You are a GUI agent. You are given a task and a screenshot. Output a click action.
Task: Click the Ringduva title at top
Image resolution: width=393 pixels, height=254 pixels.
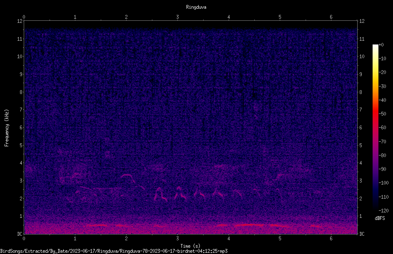point(196,7)
